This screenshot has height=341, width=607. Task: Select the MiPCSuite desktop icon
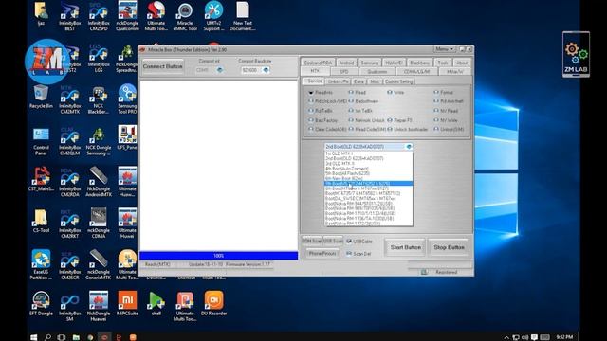click(127, 304)
